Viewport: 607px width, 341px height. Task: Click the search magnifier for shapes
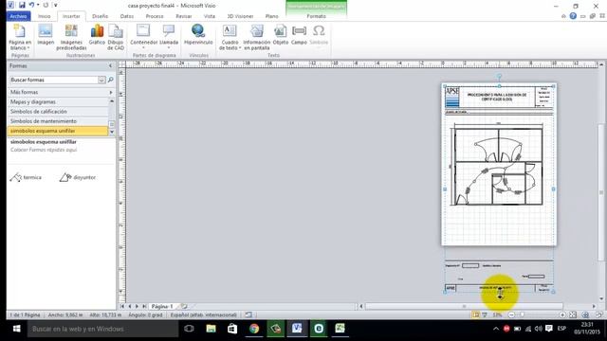coord(110,80)
